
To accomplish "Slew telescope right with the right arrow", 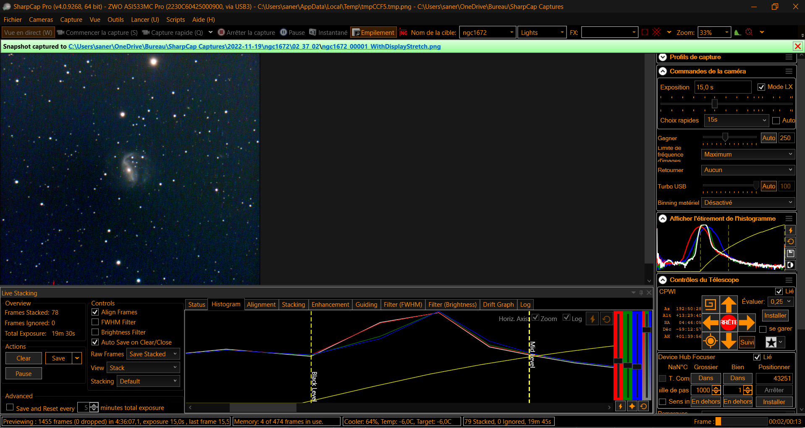I will pyautogui.click(x=747, y=322).
